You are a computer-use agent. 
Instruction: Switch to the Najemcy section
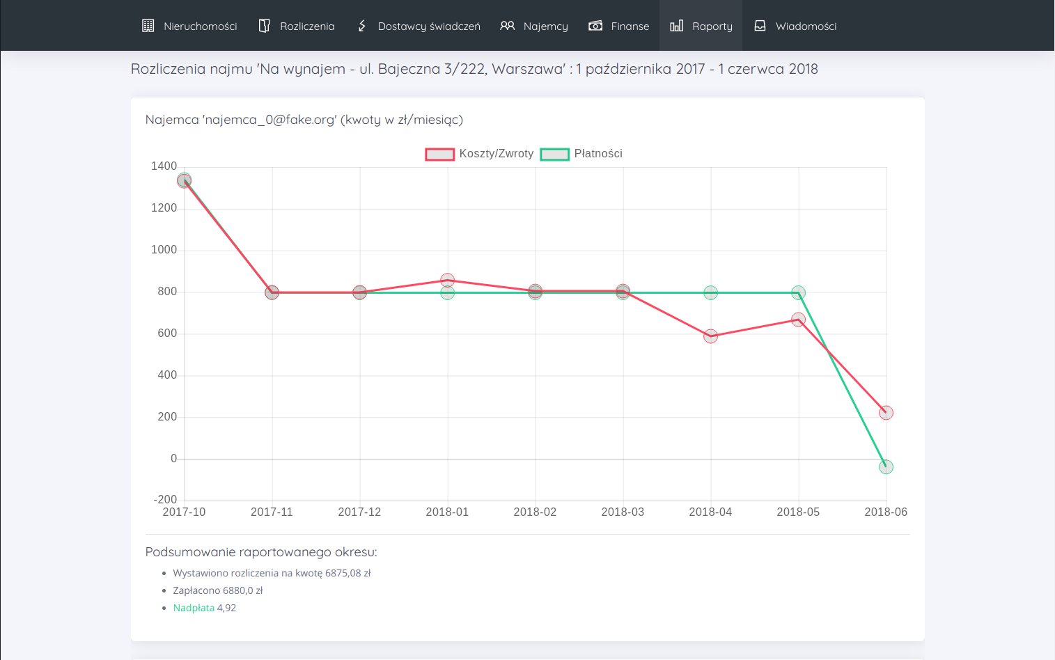[534, 26]
